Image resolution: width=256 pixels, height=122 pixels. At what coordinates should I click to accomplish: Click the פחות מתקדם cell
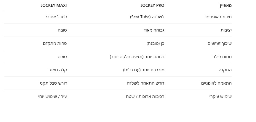tap(55, 43)
